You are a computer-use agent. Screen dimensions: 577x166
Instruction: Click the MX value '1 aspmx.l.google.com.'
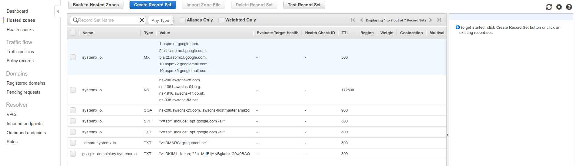(179, 44)
